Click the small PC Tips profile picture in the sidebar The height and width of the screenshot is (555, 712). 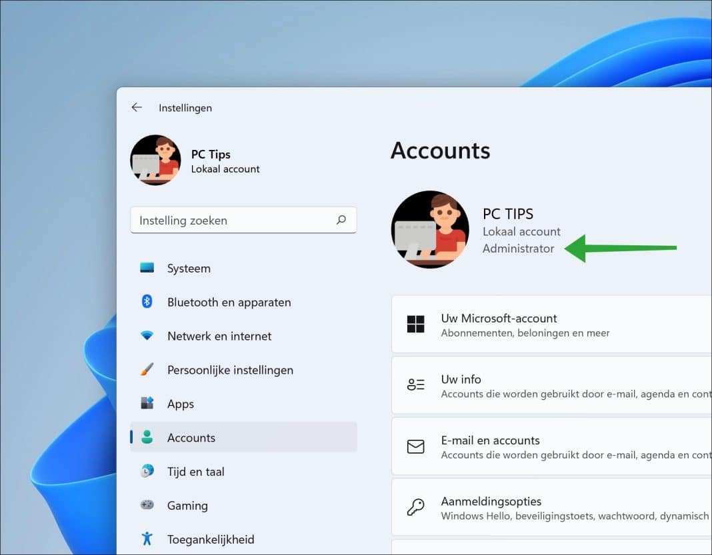click(x=156, y=160)
